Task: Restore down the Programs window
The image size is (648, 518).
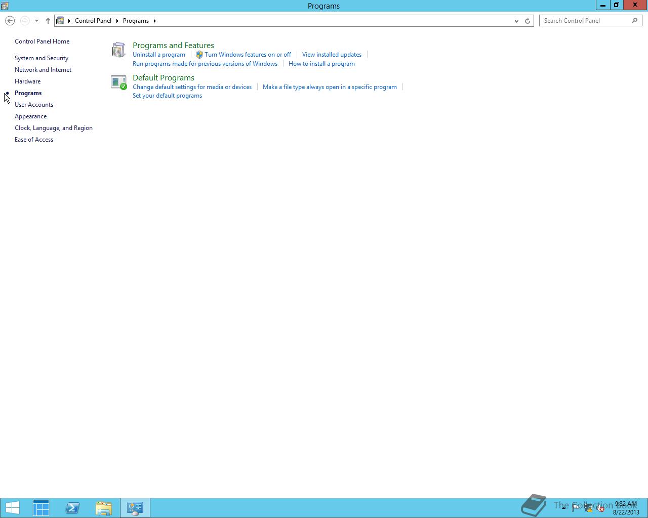Action: (x=616, y=5)
